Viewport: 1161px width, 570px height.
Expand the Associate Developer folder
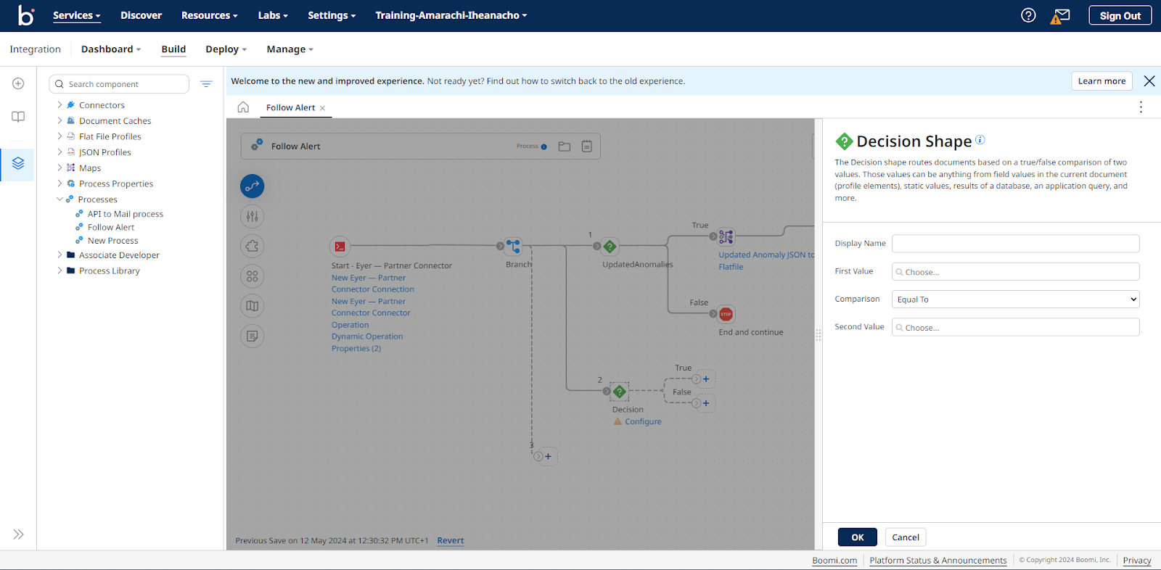tap(60, 255)
